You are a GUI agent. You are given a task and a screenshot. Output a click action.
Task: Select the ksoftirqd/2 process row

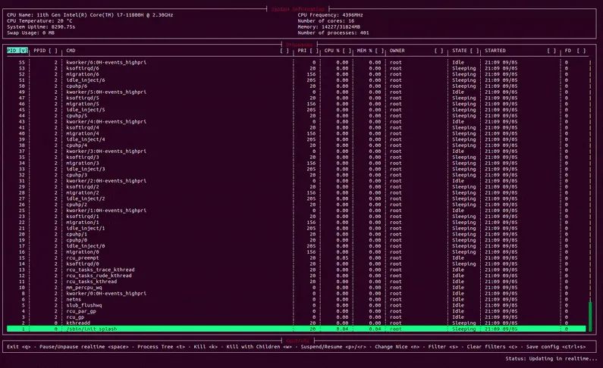[x=296, y=187]
